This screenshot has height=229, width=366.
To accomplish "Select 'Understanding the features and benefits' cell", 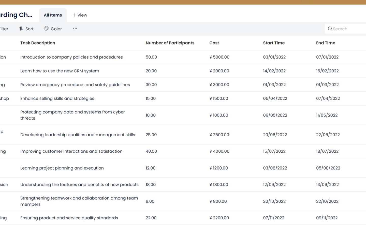I will coord(79,184).
